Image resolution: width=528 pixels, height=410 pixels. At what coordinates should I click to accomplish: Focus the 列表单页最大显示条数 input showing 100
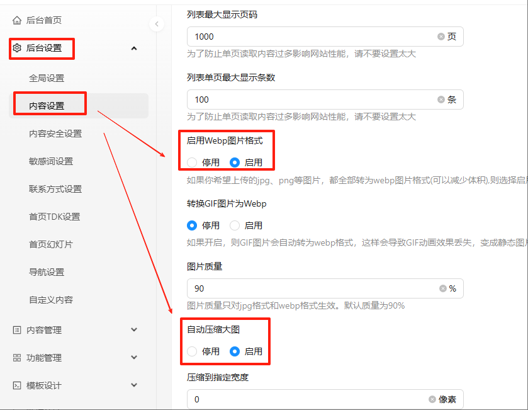[x=325, y=100]
